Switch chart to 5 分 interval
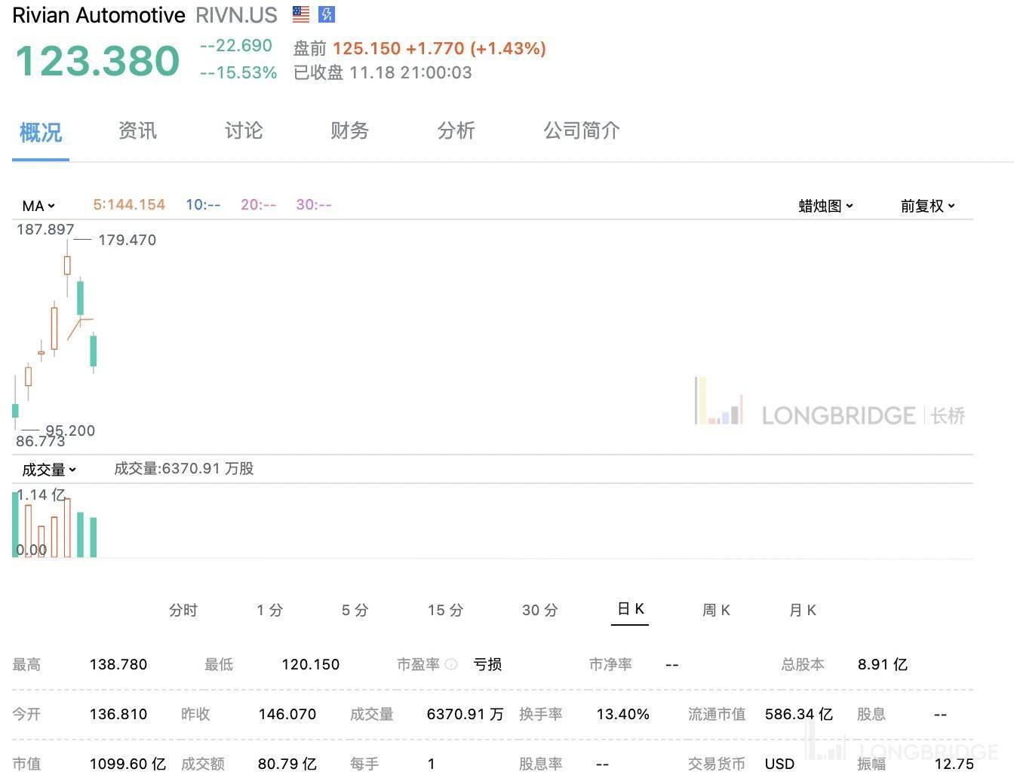 355,610
